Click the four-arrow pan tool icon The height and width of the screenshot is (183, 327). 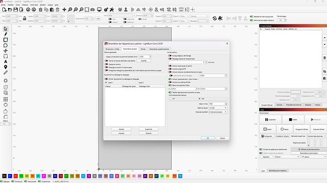coord(64,9)
